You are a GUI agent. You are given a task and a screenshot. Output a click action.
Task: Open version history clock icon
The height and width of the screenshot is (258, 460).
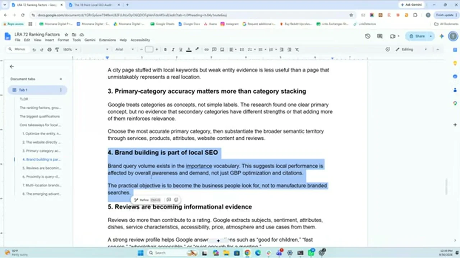[368, 36]
